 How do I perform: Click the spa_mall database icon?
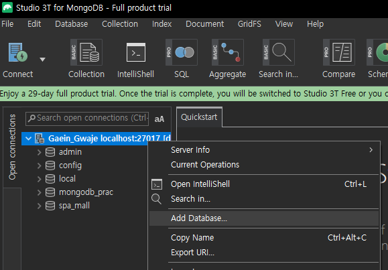tap(50, 206)
